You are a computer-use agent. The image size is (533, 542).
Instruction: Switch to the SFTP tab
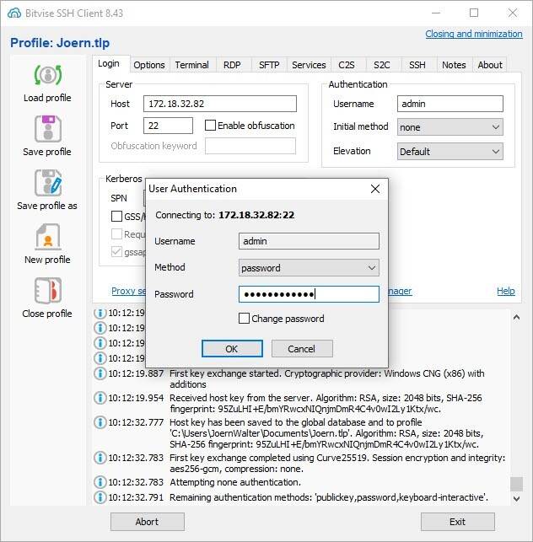pyautogui.click(x=268, y=65)
